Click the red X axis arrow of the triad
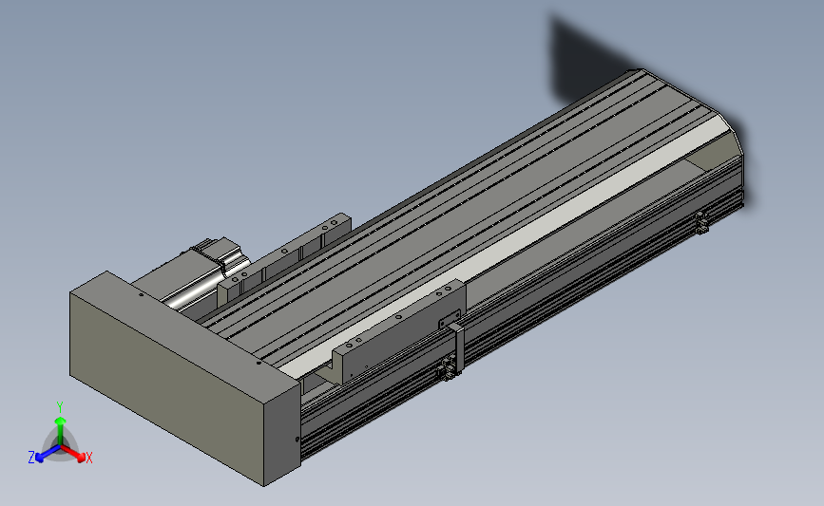This screenshot has width=824, height=506. point(74,454)
